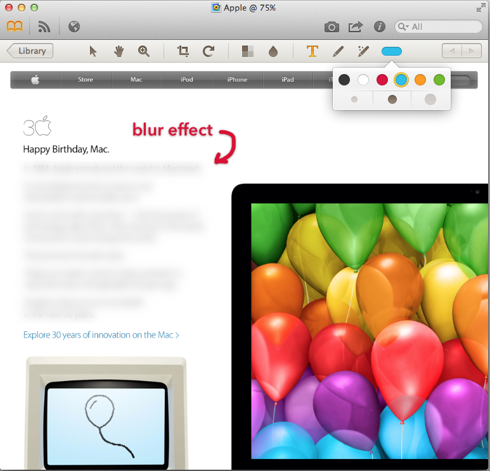Select the smallest stroke size dot

(354, 99)
